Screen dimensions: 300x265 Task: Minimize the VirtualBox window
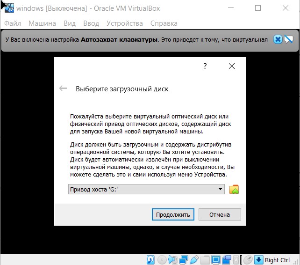(x=231, y=8)
